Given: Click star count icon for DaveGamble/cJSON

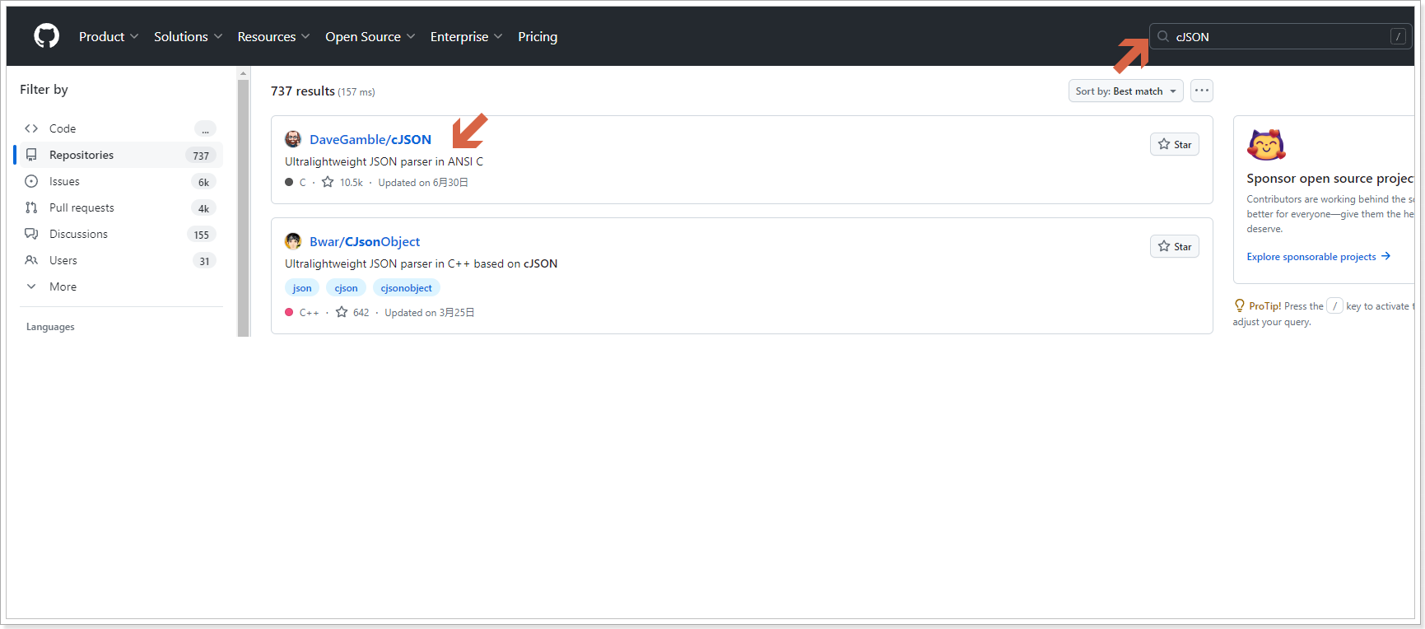Looking at the screenshot, I should click(x=328, y=182).
